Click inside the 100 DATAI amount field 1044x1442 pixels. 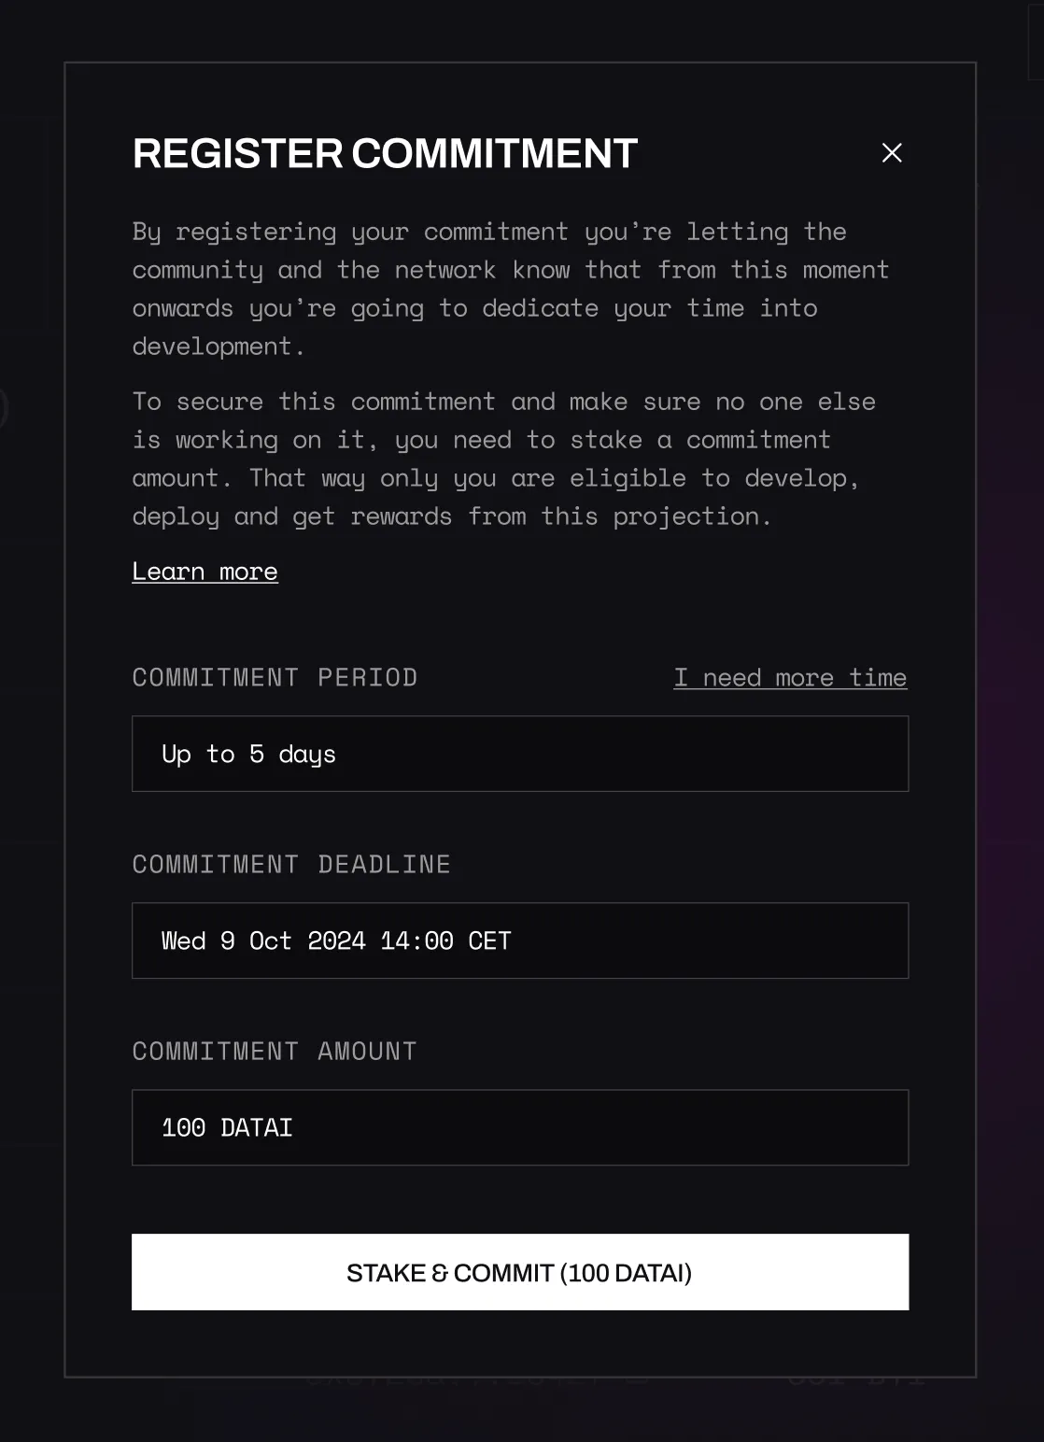520,1127
